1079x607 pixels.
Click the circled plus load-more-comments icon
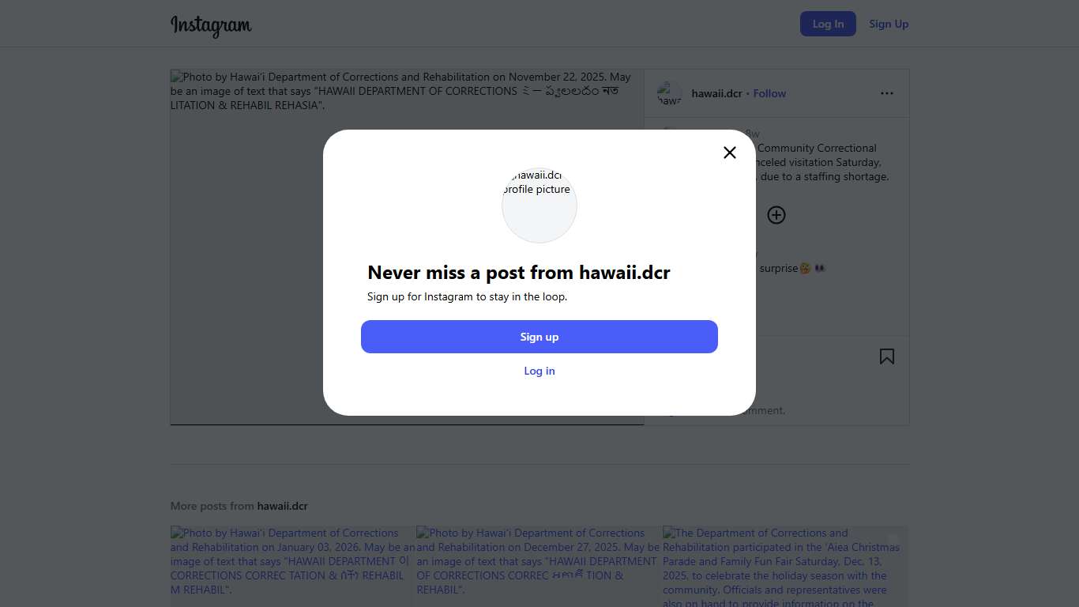click(776, 215)
